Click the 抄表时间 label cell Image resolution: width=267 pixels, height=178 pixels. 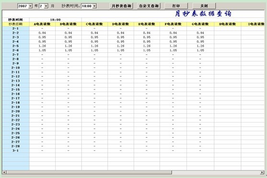pos(16,20)
